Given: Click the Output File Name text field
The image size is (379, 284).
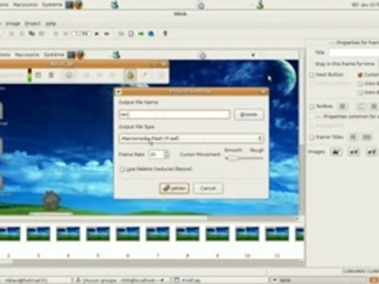Looking at the screenshot, I should point(174,114).
